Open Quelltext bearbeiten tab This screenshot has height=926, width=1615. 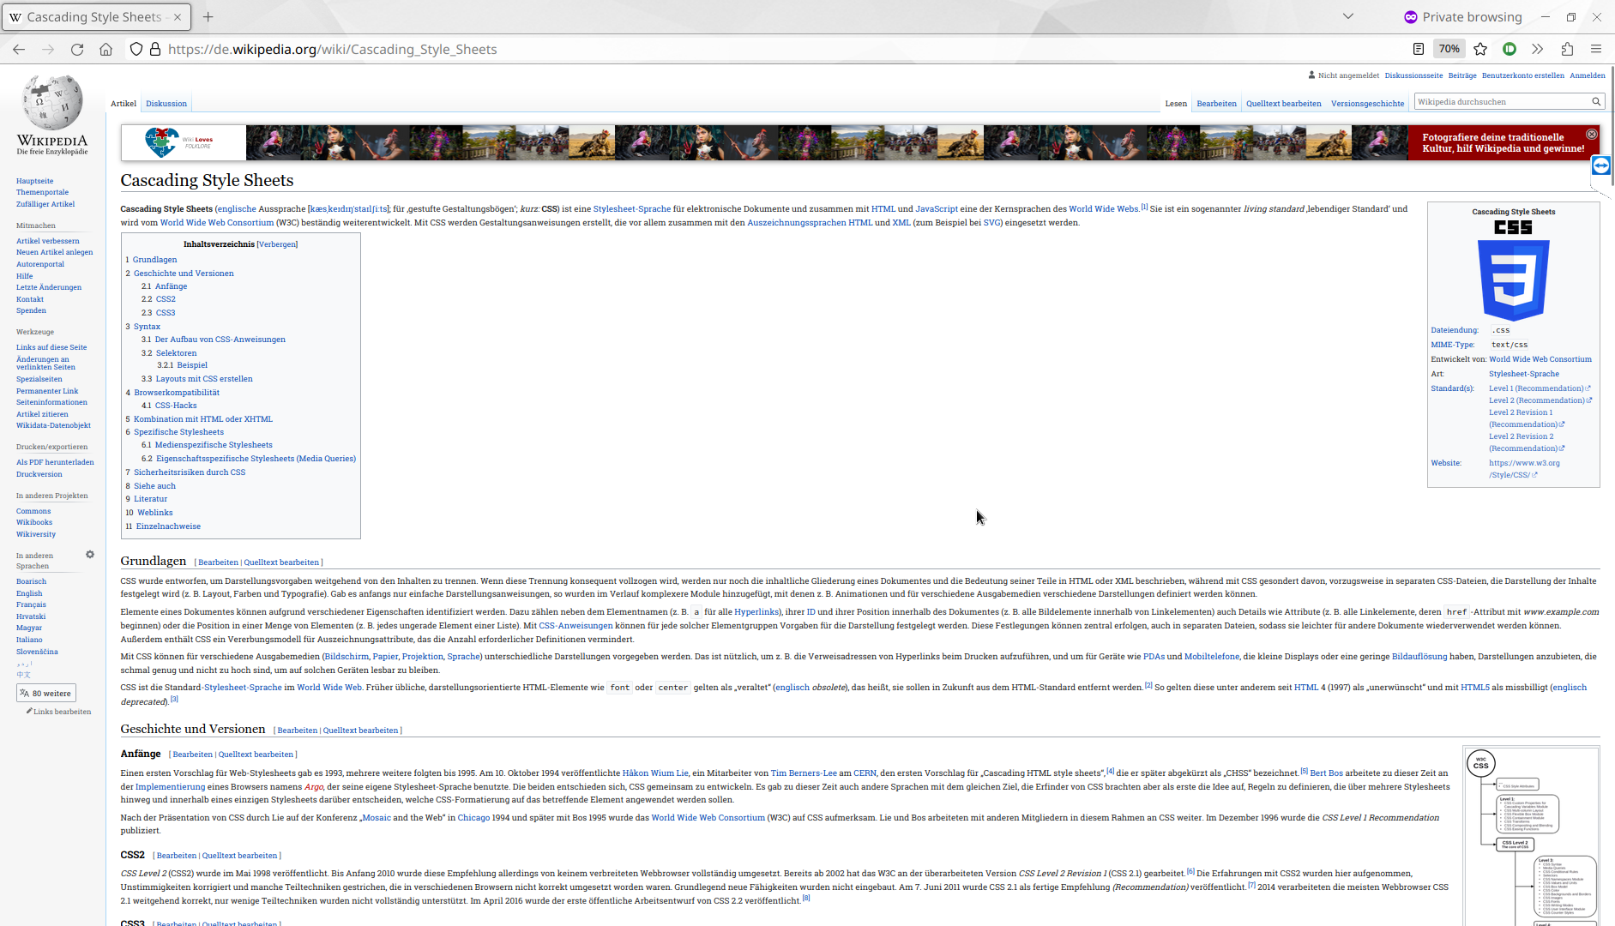[1283, 104]
